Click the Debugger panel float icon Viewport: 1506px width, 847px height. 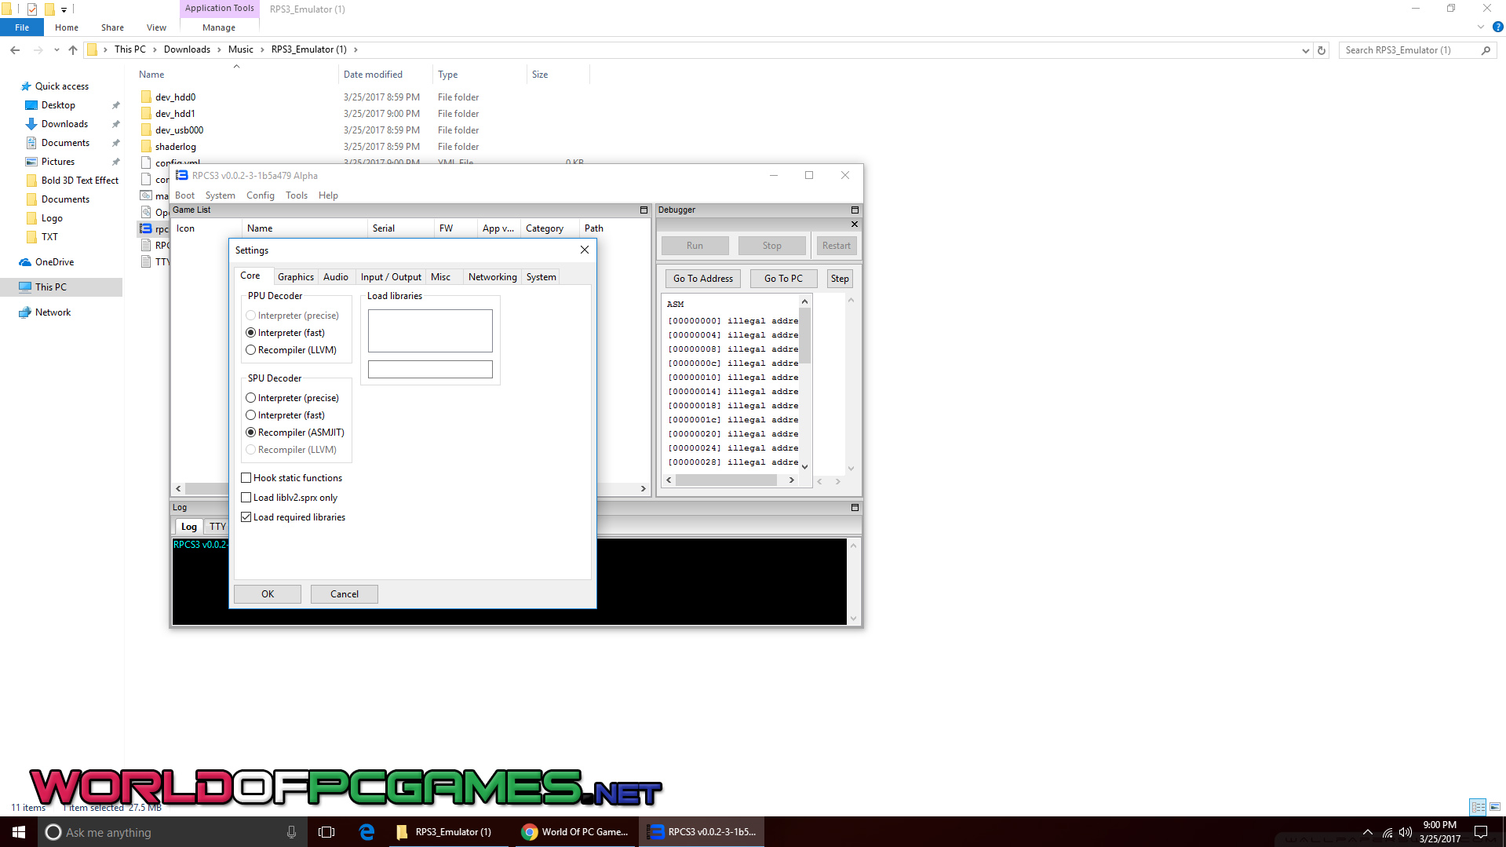tap(855, 210)
